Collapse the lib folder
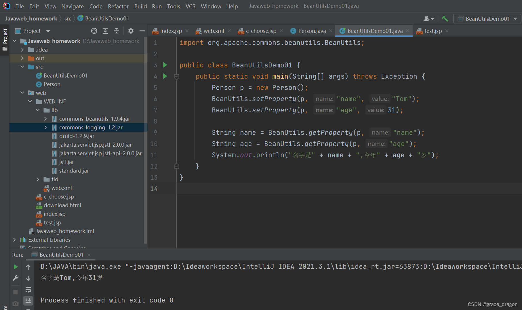The height and width of the screenshot is (310, 522). tap(38, 110)
